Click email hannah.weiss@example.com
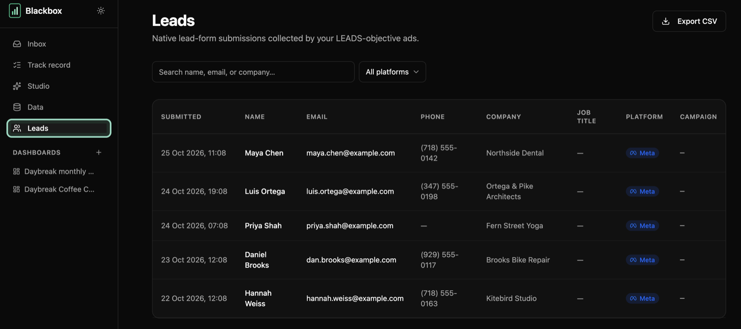 click(x=355, y=298)
